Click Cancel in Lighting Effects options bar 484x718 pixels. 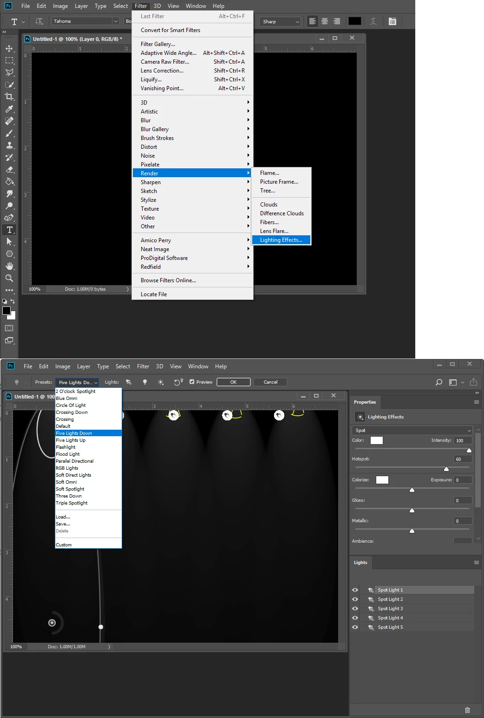(x=270, y=382)
